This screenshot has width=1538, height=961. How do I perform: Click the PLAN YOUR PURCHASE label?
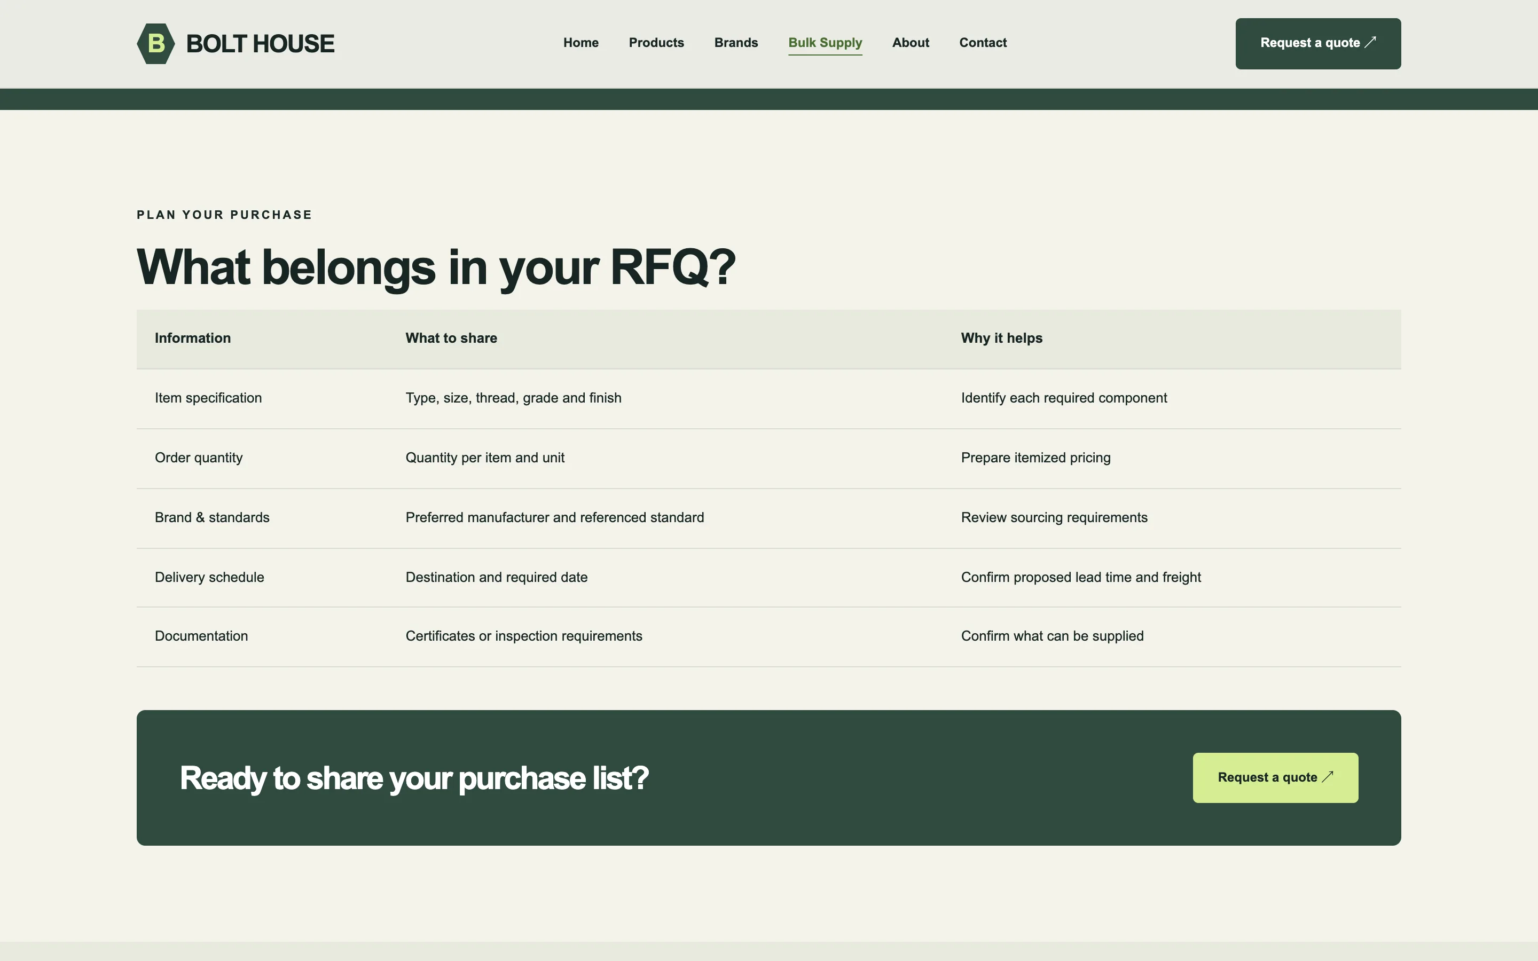click(224, 215)
